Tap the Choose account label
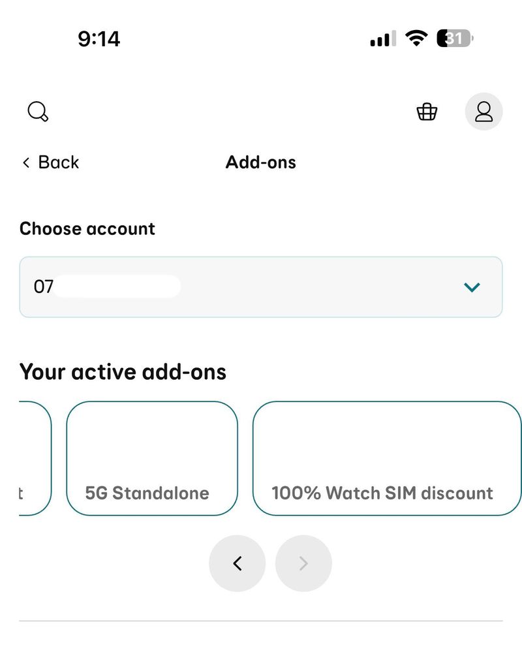The width and height of the screenshot is (522, 652). 87,229
